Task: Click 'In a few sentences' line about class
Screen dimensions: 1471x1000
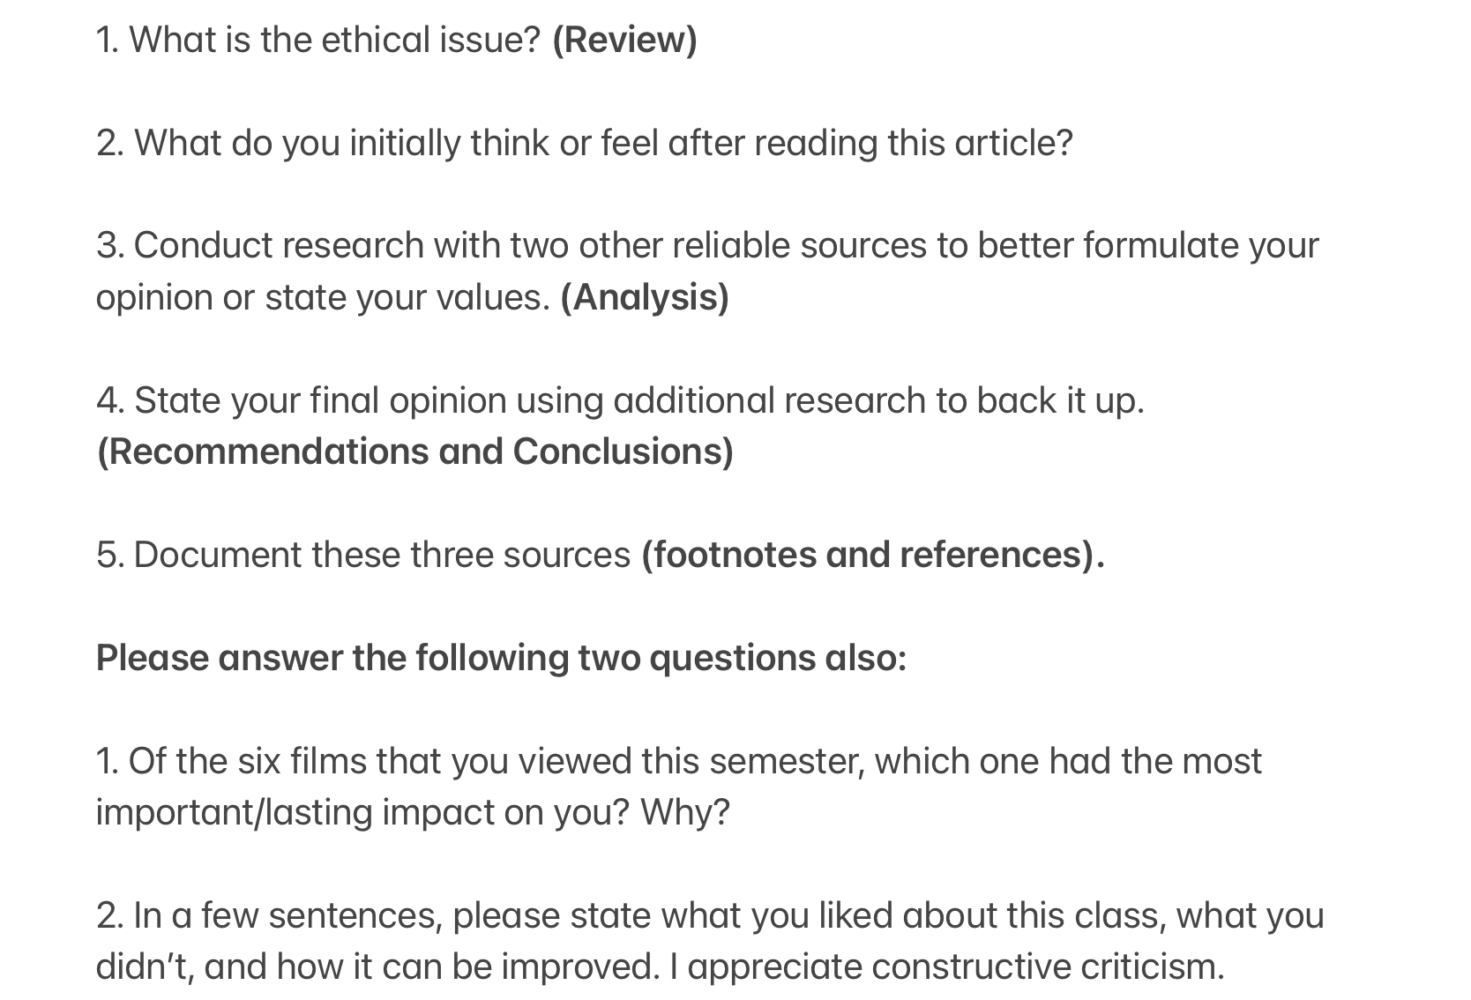Action: 709,915
